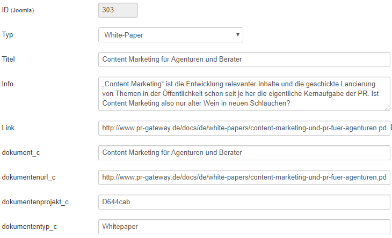Click the ID (Joomla) label
The height and width of the screenshot is (238, 392).
click(18, 10)
